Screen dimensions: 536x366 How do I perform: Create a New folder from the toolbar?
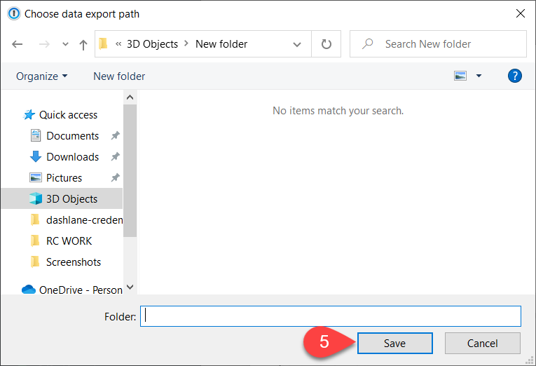[x=119, y=76]
